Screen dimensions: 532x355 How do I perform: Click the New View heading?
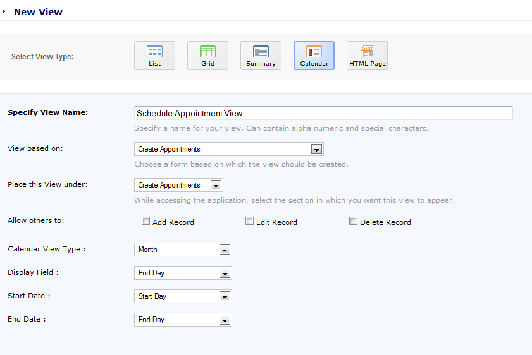(x=38, y=11)
